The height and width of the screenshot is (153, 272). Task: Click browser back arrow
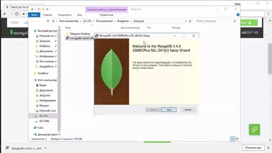5,14
